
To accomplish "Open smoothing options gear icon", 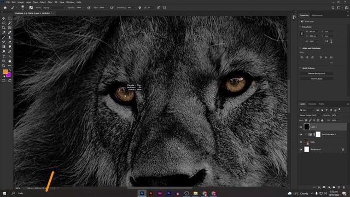I will tap(140, 8).
